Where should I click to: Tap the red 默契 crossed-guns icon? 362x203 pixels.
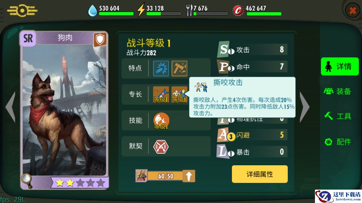[161, 147]
